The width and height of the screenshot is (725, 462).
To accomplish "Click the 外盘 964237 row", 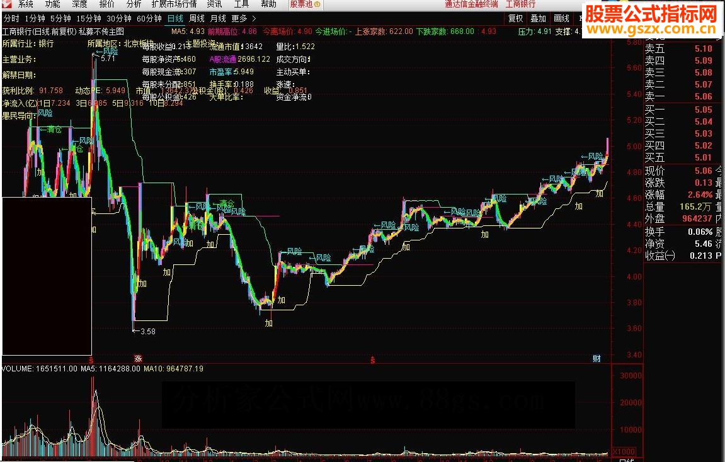I will pyautogui.click(x=679, y=218).
